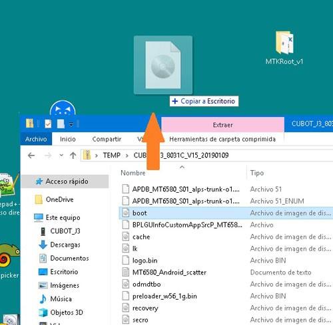Sort by the Tipo column header
Screen dimensions: 333x325
tap(257, 173)
